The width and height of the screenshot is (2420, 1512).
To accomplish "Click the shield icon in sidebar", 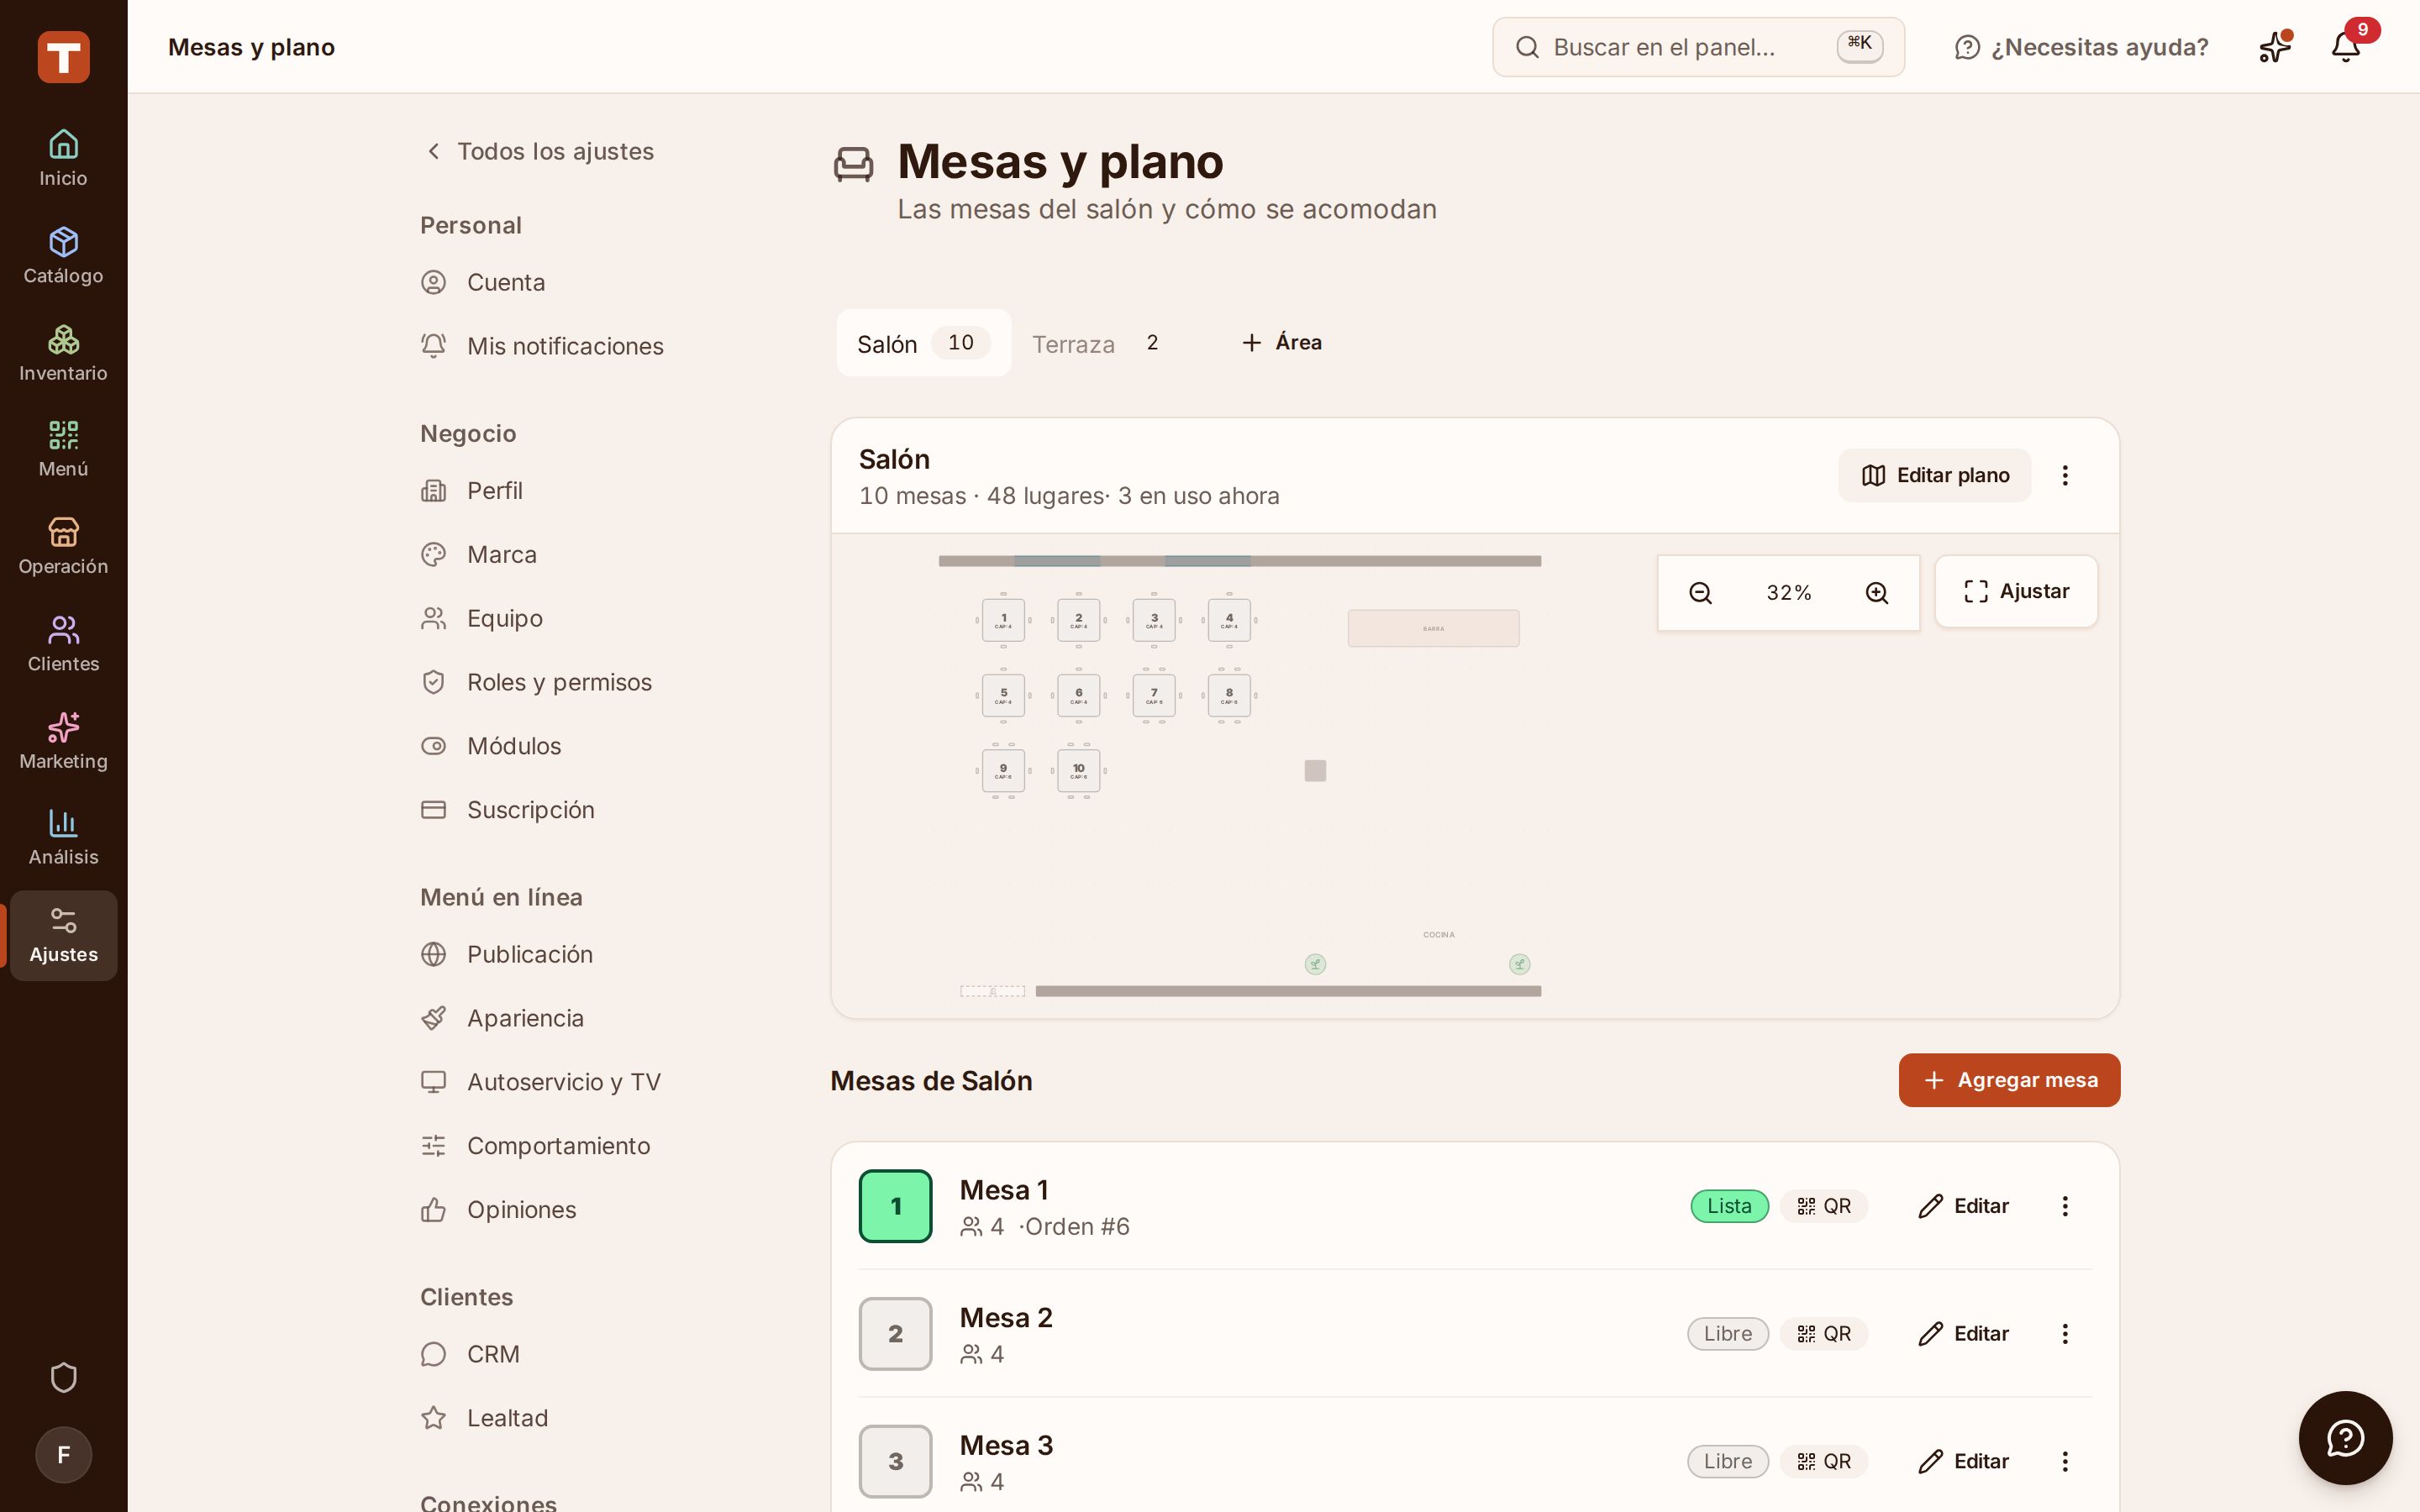I will pos(63,1377).
